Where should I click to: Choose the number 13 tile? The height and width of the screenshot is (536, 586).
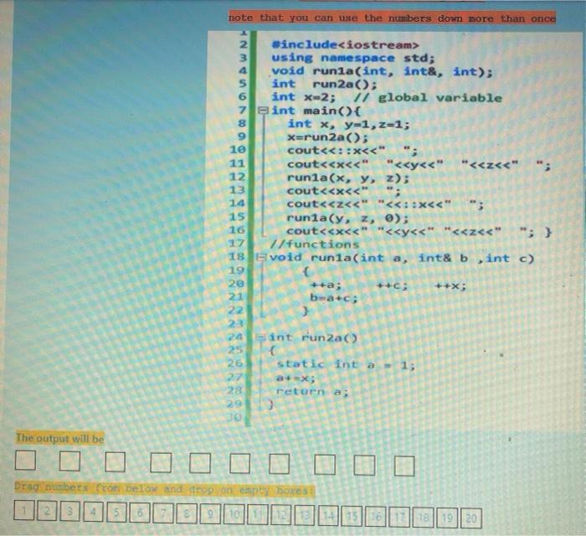click(305, 516)
